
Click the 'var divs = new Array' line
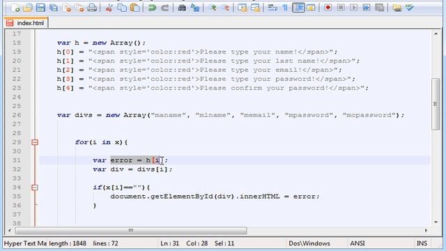pyautogui.click(x=231, y=115)
